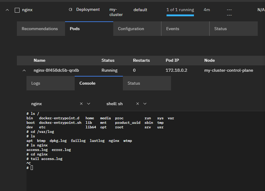
Task: Open the pod Logs tab
Action: [36, 83]
